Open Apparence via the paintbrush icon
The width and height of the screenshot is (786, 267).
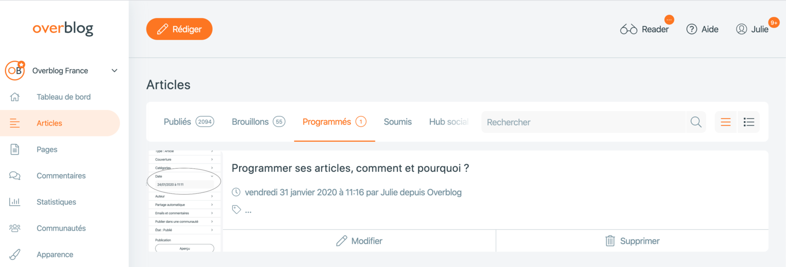(15, 254)
